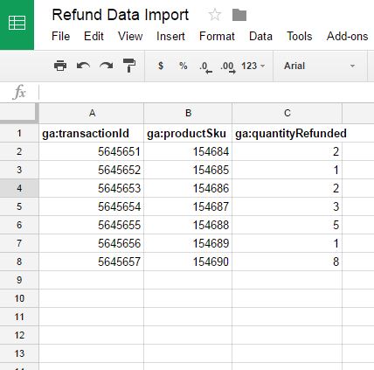Image resolution: width=374 pixels, height=370 pixels.
Task: Open the Arial font dropdown
Action: pyautogui.click(x=320, y=66)
